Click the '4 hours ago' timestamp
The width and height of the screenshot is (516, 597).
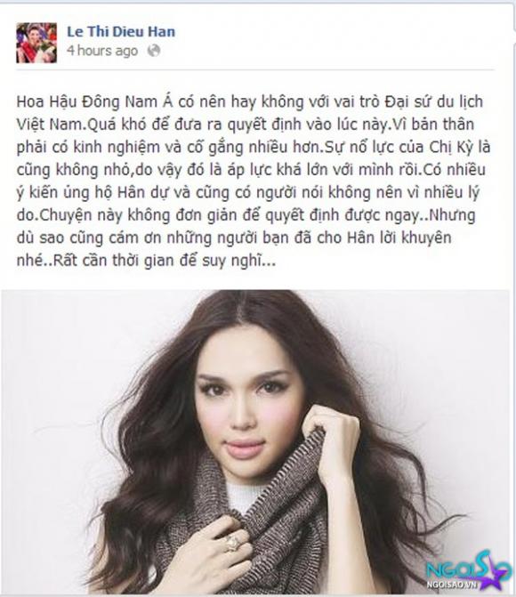pos(102,51)
